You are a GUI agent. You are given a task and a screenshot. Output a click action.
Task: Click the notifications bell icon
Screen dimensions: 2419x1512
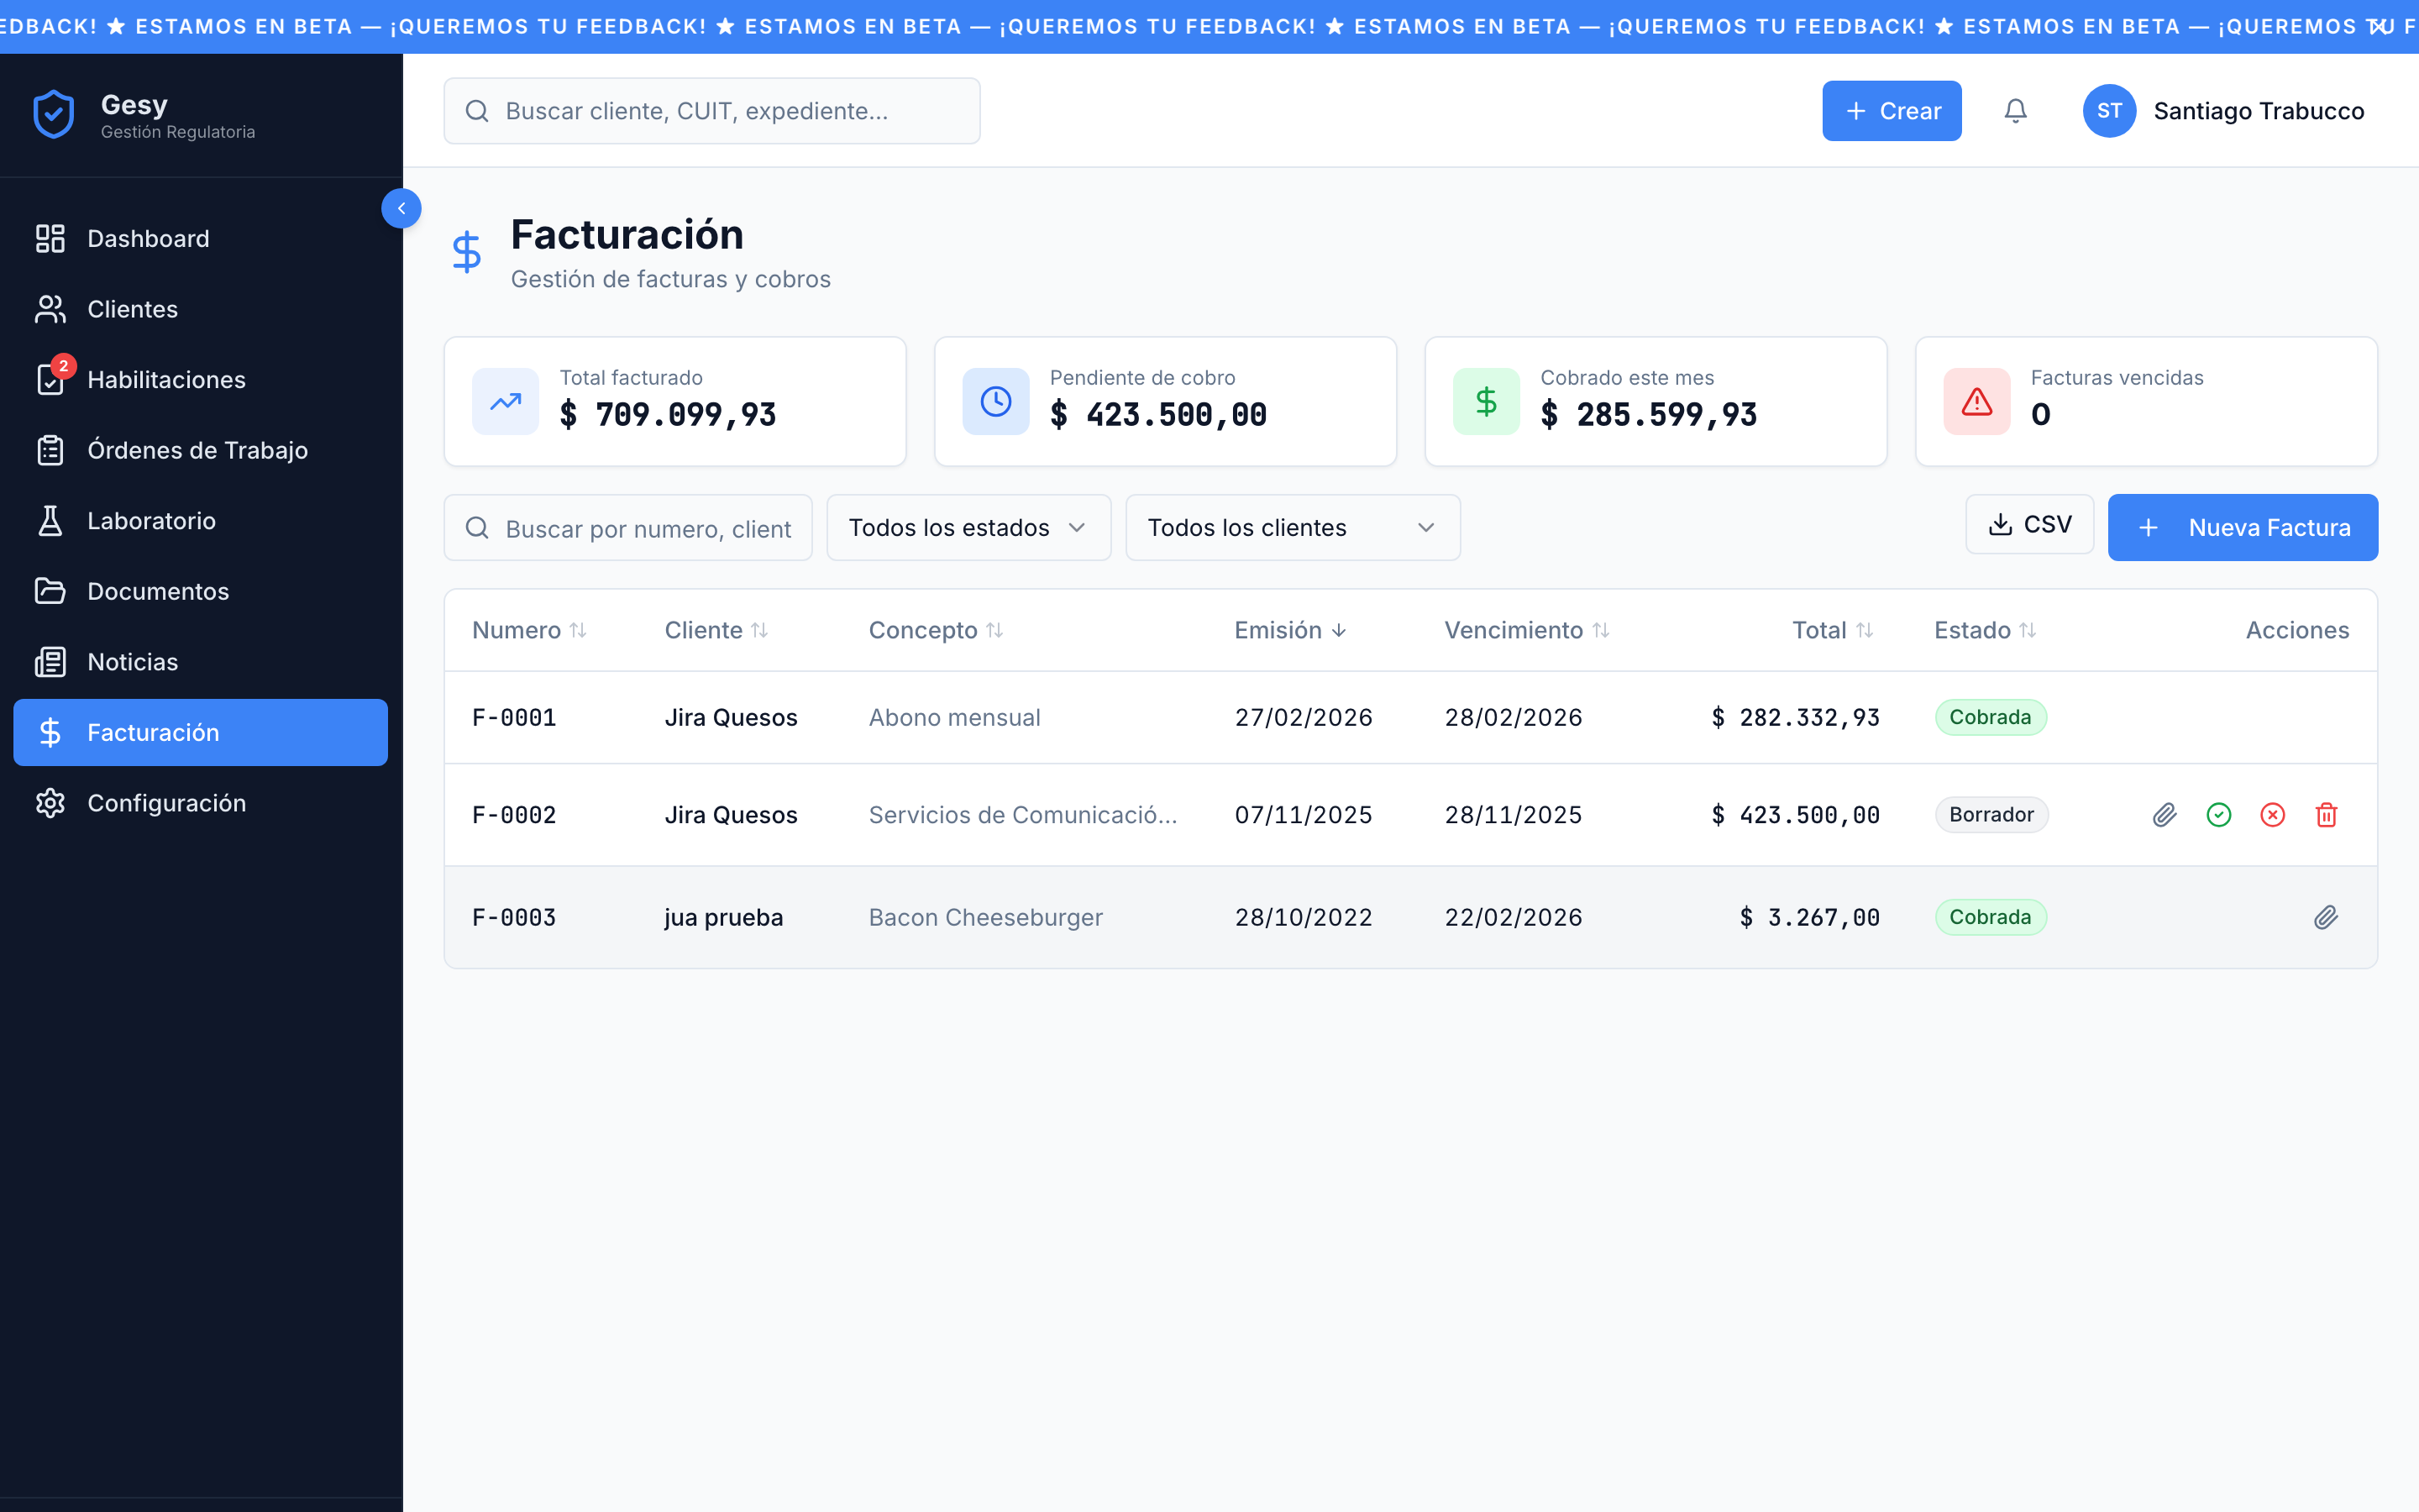[x=2015, y=111]
